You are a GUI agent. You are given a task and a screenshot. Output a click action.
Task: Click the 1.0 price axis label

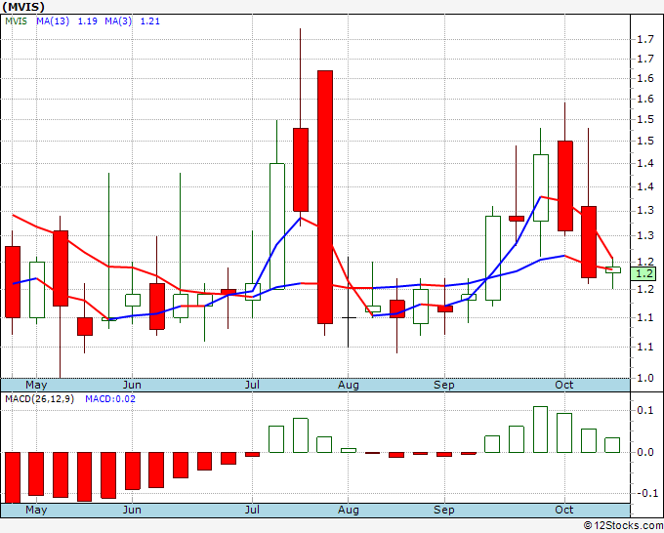[645, 378]
